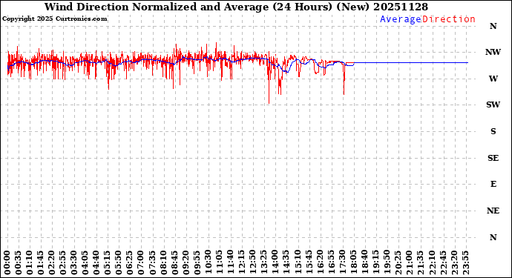
Task: Click the chart title text 'Wind Direction Normalized and Average'
Action: click(x=155, y=7)
